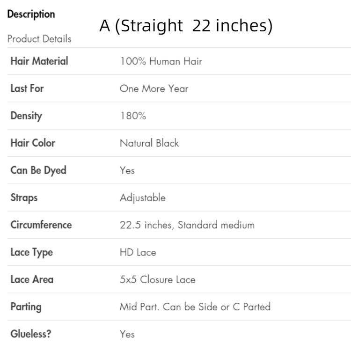
Task: Click the Straps row label
Action: (24, 197)
